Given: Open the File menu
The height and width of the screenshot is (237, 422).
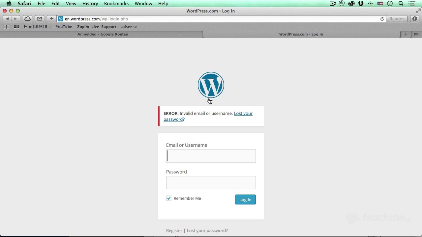Looking at the screenshot, I should [41, 4].
